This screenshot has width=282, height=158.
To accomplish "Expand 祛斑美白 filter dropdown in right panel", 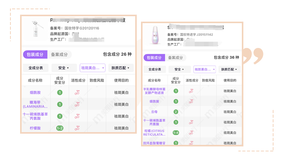I will [204, 70].
